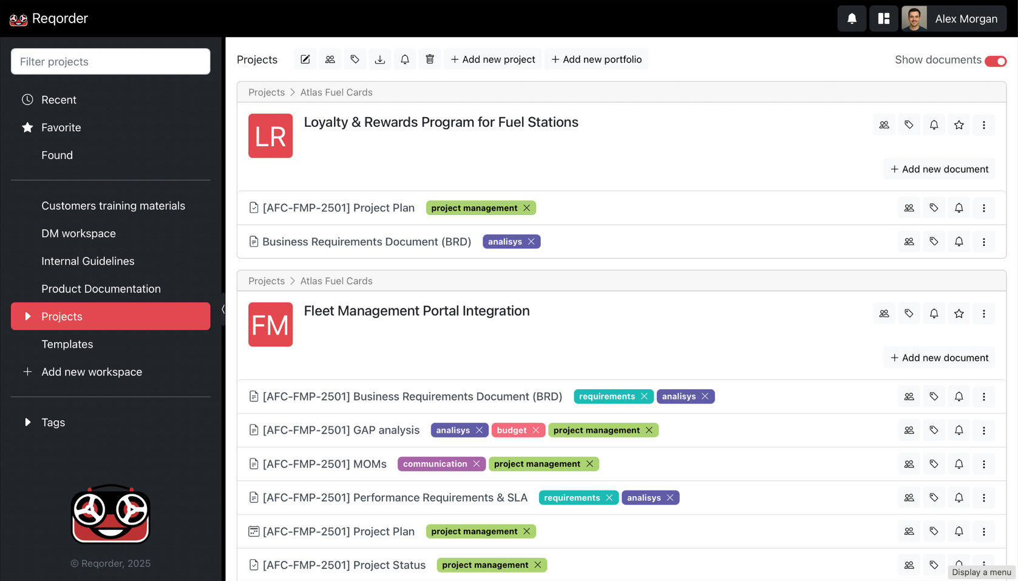Screen dimensions: 1018x581
Task: Remove the requirements tag from Performance Requirements & SLA
Action: tap(609, 498)
